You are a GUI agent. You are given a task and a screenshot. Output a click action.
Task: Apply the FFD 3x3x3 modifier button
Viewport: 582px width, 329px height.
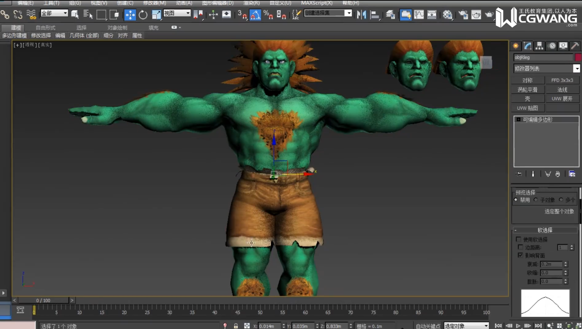tap(562, 80)
